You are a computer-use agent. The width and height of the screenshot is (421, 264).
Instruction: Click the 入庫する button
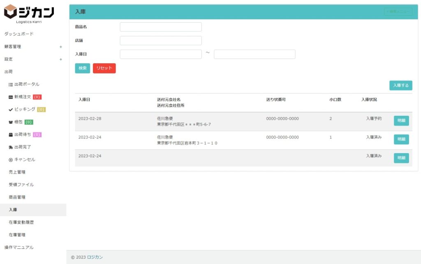[x=400, y=85]
